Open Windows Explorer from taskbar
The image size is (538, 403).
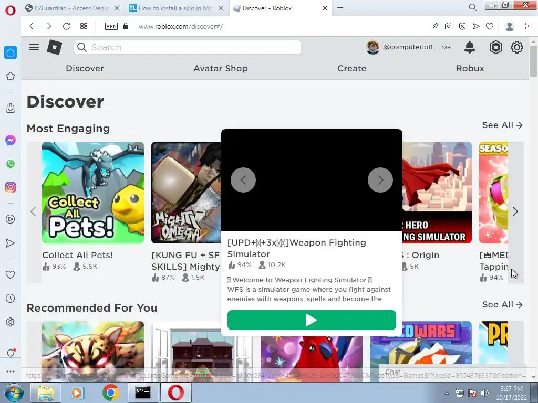tap(46, 393)
